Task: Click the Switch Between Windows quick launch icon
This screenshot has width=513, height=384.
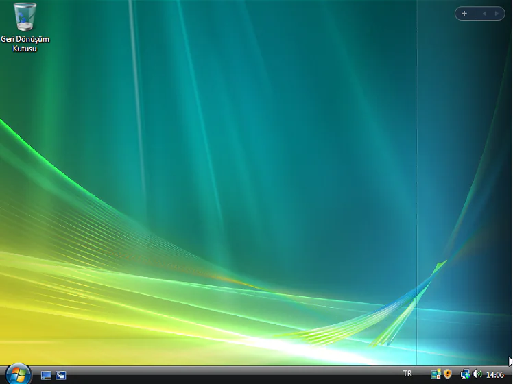Action: [61, 375]
